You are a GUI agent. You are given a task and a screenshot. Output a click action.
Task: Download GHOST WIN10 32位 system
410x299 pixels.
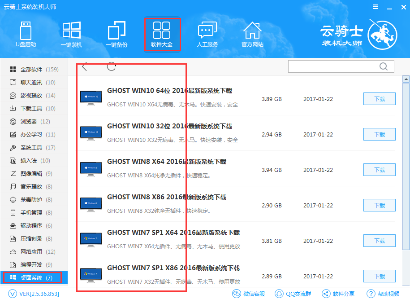[x=380, y=134]
